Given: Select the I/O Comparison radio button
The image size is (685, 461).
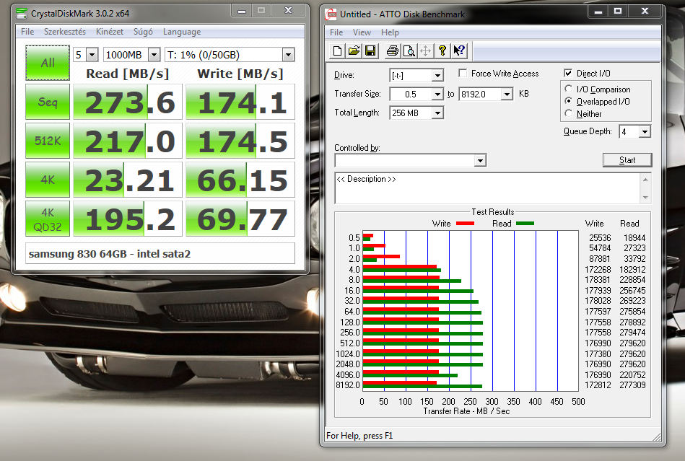Looking at the screenshot, I should 569,89.
